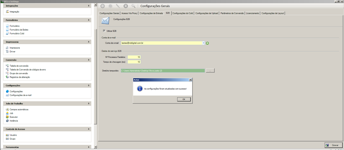Screen dimensions: 344x150
Task: Click the Usuário icon
Action: point(7,135)
